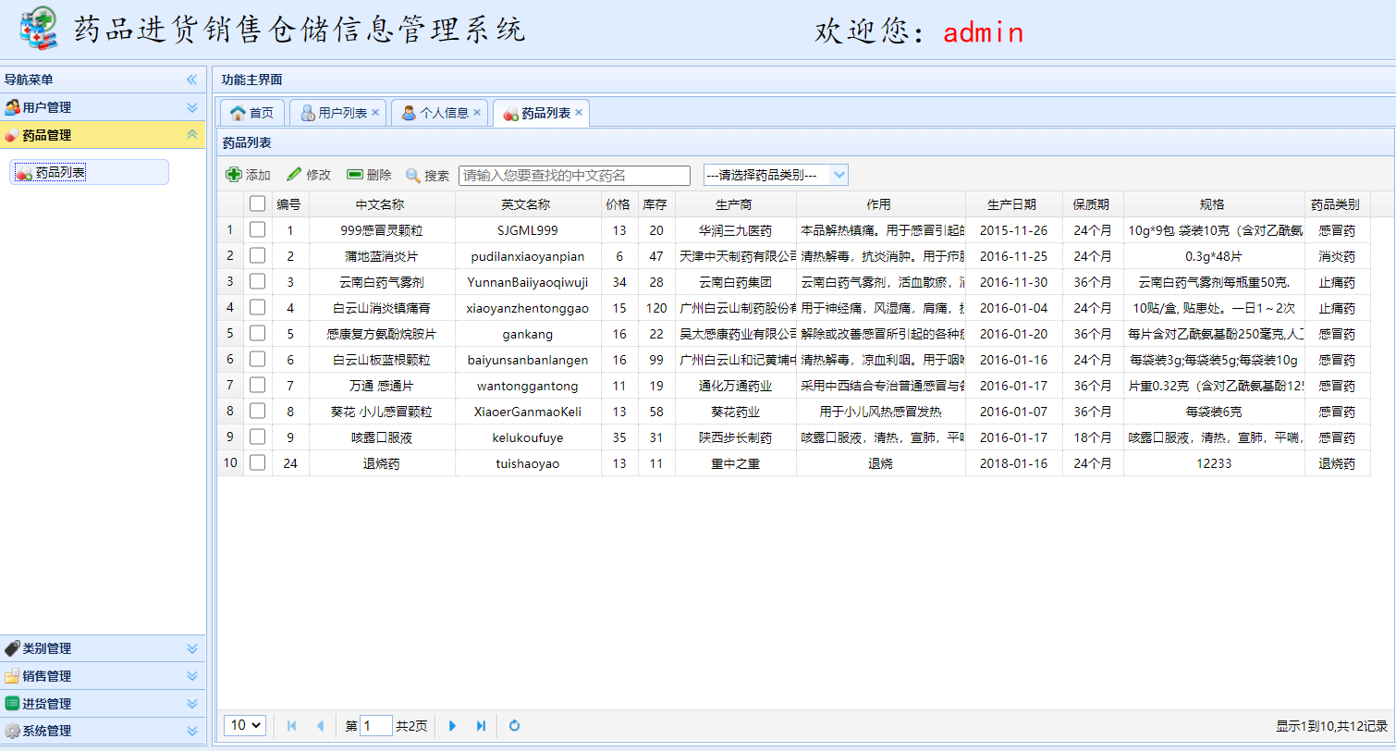Image resolution: width=1396 pixels, height=751 pixels.
Task: Check the row checkbox for 999感冒灵颗粒
Action: point(257,229)
